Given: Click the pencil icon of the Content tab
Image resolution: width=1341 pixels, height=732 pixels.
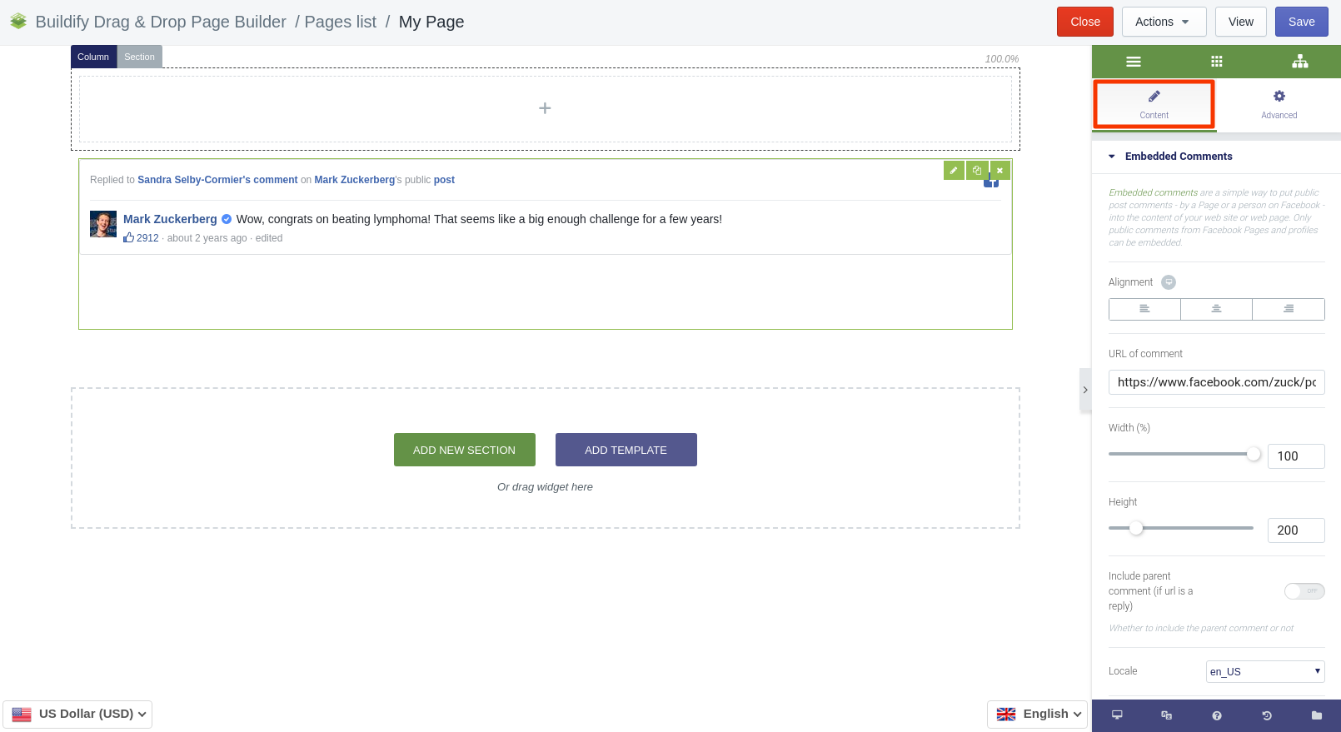Looking at the screenshot, I should click(1154, 97).
